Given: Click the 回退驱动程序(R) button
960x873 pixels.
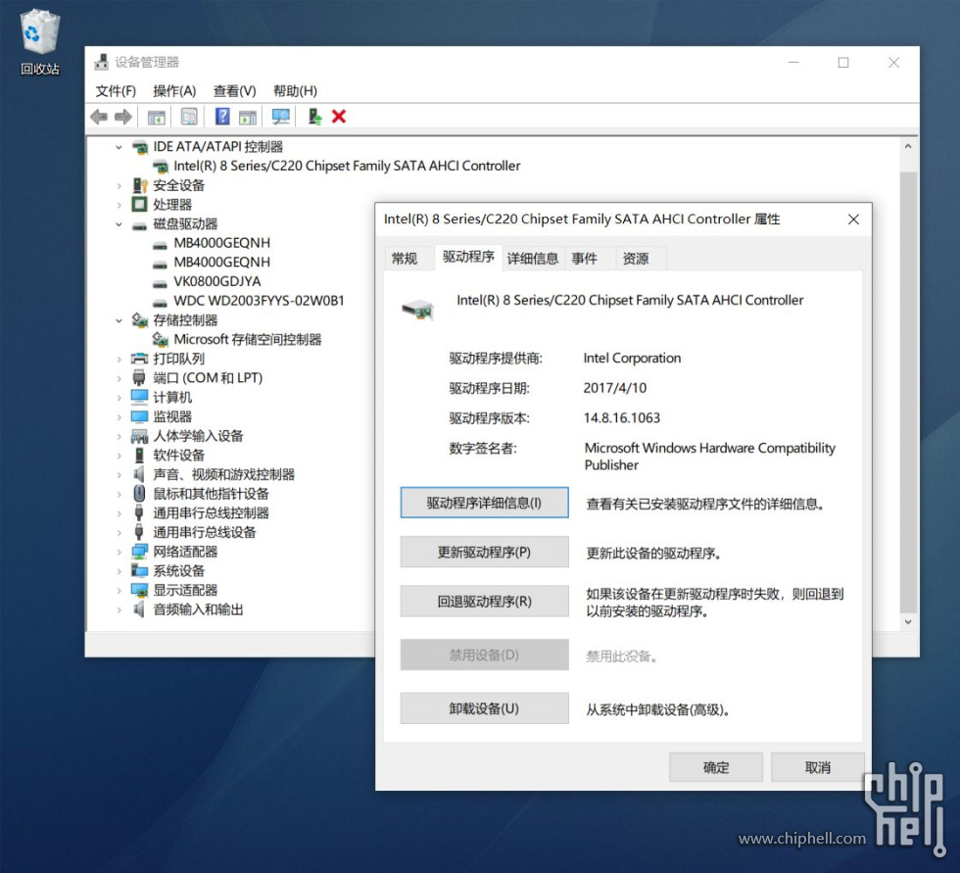Looking at the screenshot, I should (484, 602).
